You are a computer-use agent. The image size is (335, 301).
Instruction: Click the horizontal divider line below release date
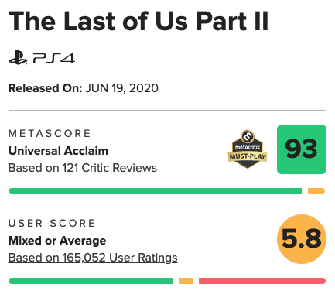coord(167,110)
